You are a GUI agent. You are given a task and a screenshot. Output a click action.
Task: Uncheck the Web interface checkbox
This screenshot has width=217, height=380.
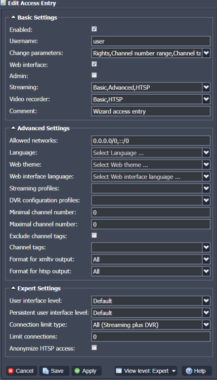(94, 64)
